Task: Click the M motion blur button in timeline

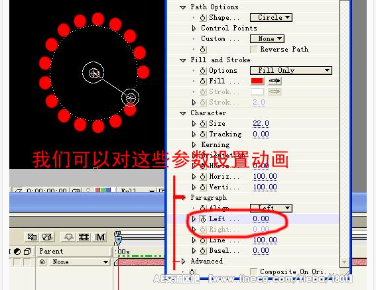Action: pos(100,237)
